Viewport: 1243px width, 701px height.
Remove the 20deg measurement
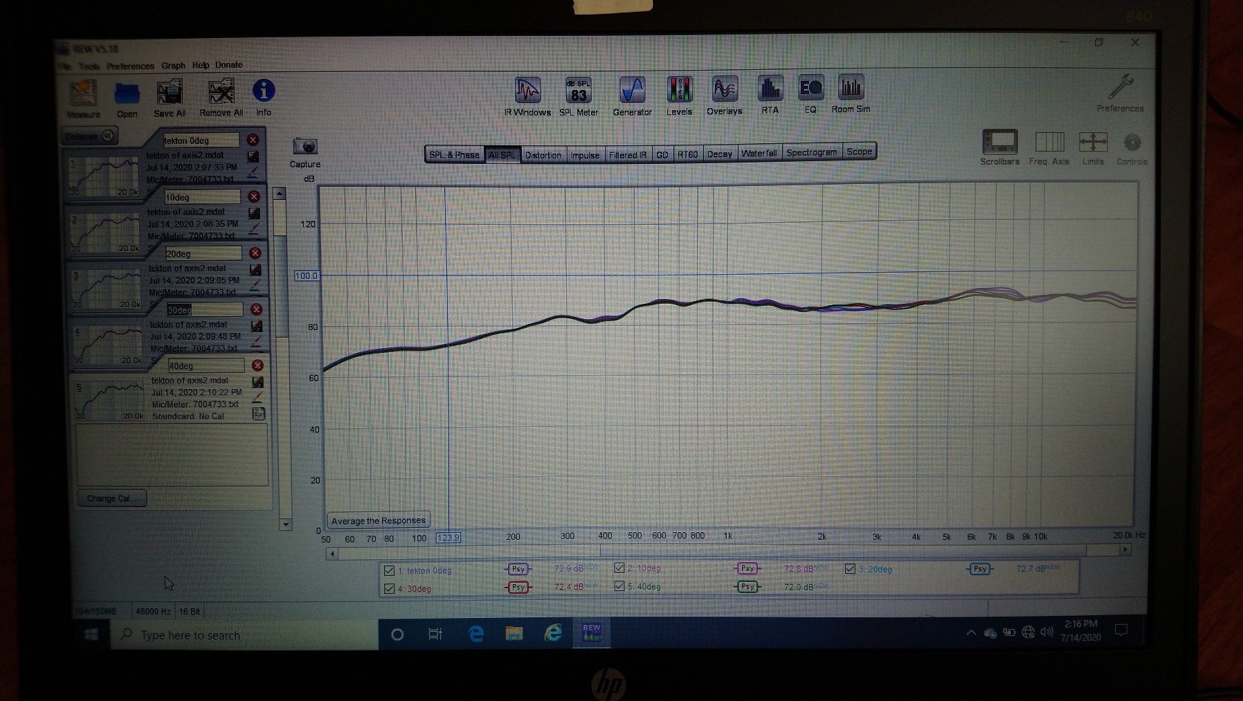coord(255,253)
